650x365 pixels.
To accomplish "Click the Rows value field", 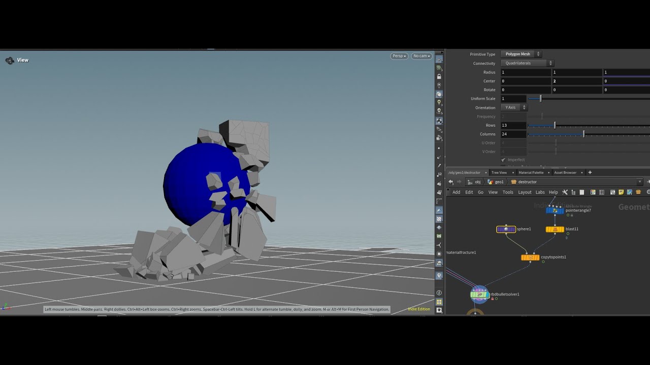I will click(513, 125).
